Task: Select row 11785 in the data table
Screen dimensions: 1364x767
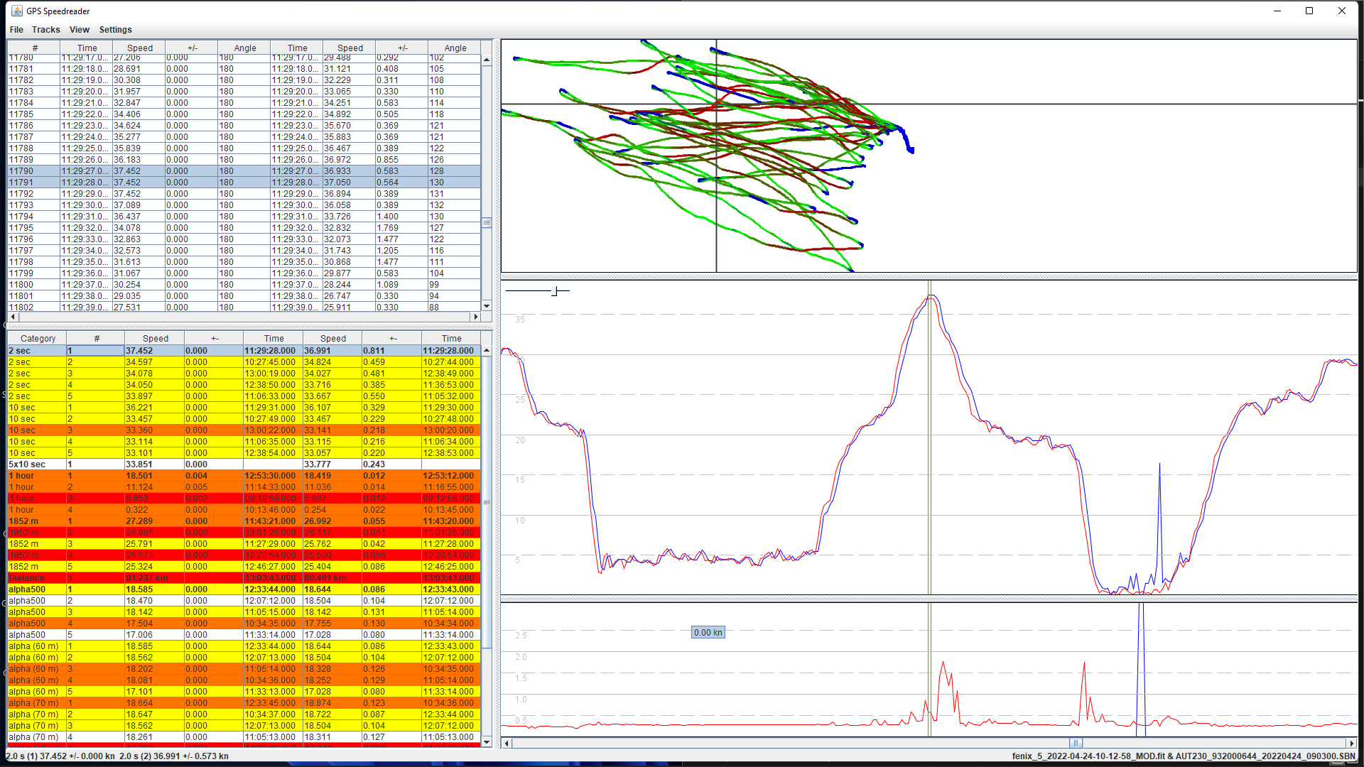Action: [x=244, y=114]
